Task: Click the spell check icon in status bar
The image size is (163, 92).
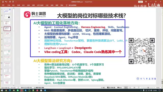Action: click(x=18, y=88)
